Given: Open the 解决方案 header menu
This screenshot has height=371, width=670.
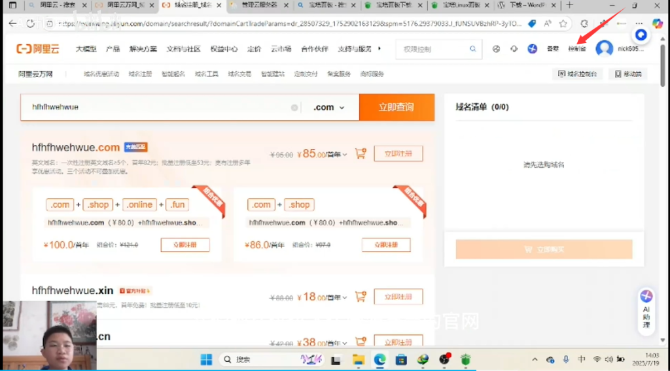Looking at the screenshot, I should 143,49.
